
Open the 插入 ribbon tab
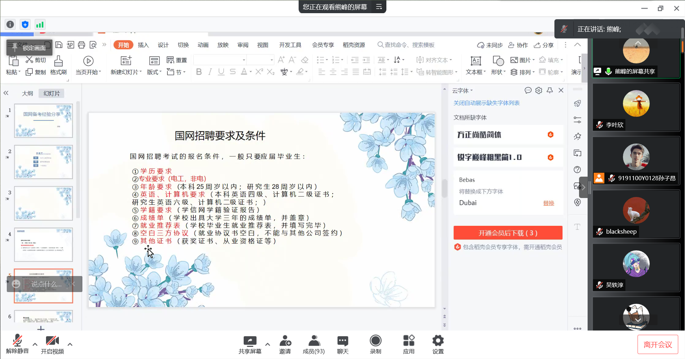143,45
